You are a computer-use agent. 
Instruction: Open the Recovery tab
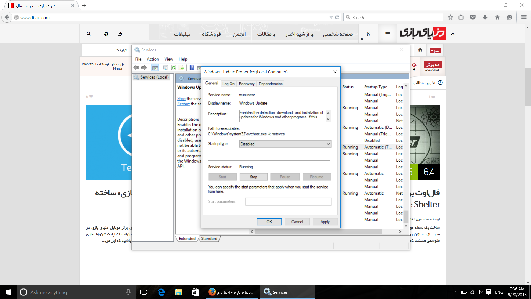246,84
